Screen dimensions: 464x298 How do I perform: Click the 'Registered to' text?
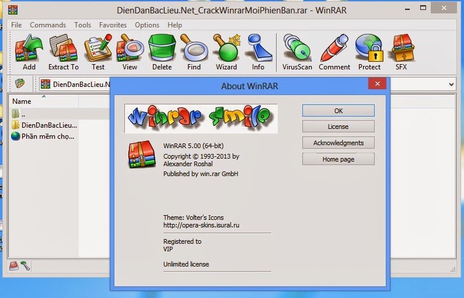tap(182, 241)
